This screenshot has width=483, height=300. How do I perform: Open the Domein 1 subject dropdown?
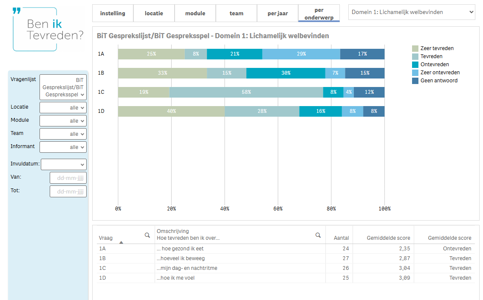tap(411, 12)
